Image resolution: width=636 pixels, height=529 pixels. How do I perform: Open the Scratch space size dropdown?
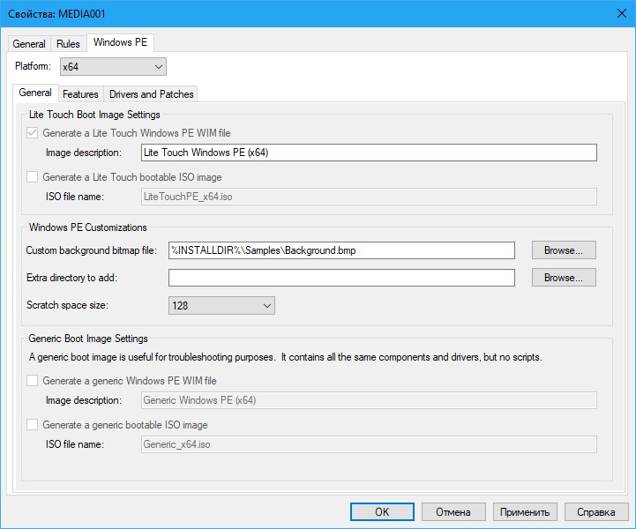pos(221,306)
